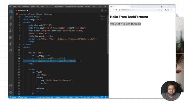Close the Document tab in Chrome

tap(129, 7)
